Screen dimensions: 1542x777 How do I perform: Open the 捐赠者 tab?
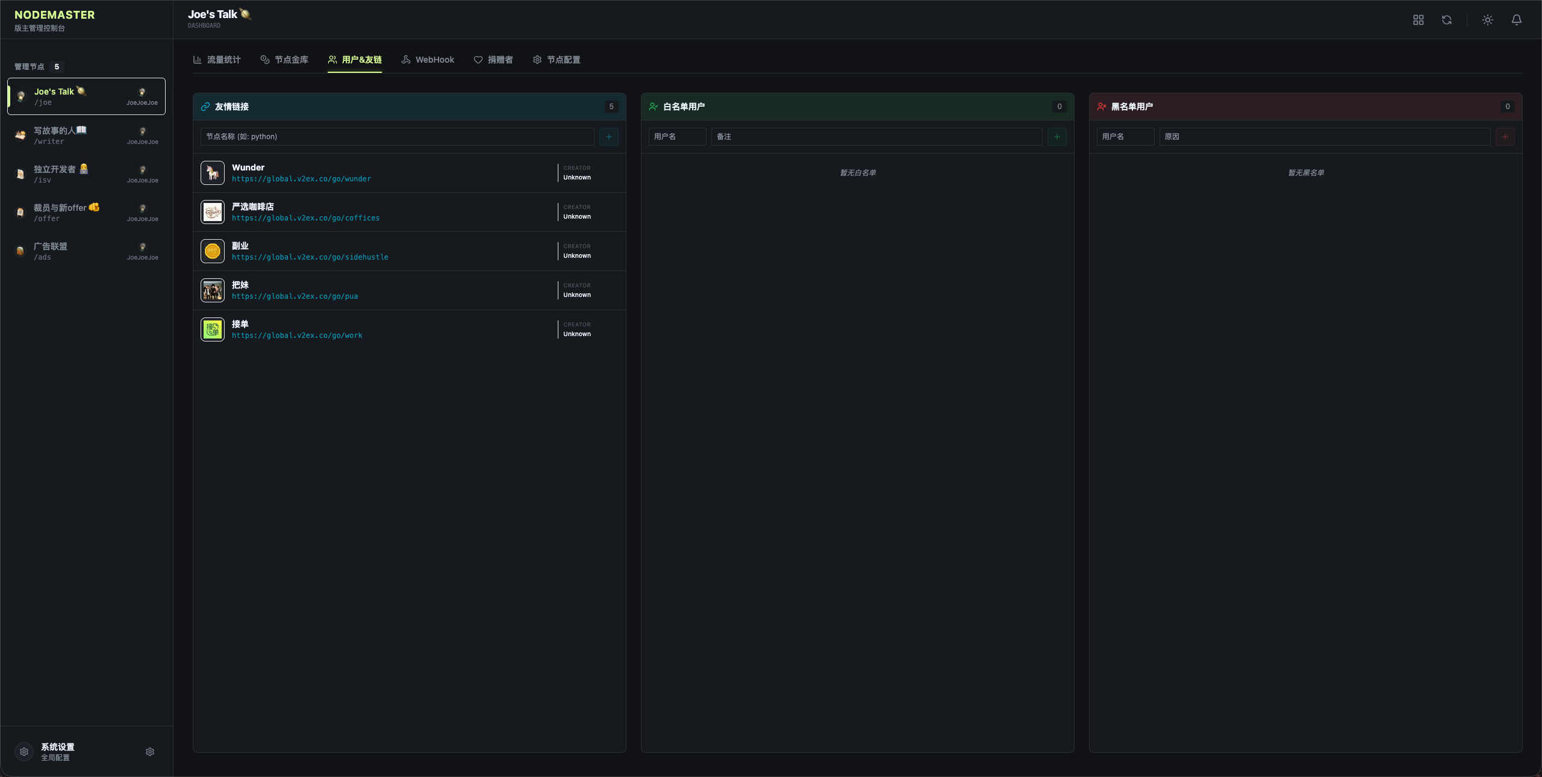(x=493, y=60)
